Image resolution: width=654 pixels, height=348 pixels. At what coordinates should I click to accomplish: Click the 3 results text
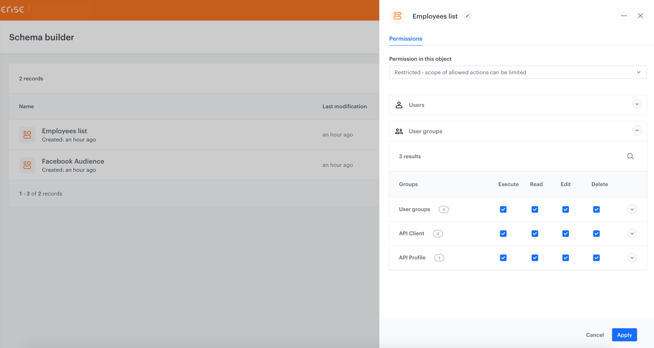point(410,156)
